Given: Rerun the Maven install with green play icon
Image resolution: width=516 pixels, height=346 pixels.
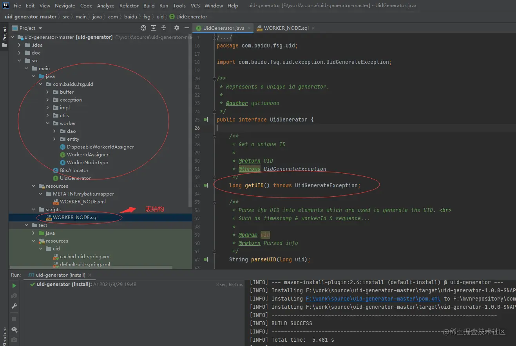Looking at the screenshot, I should [x=14, y=286].
